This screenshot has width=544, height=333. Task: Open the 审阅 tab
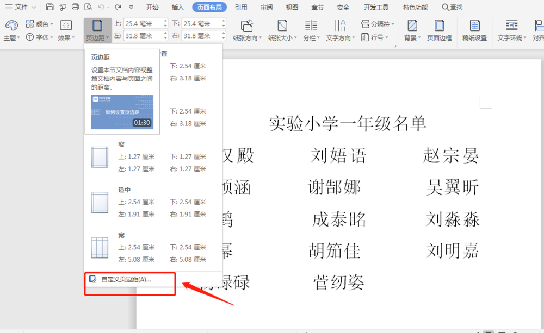point(267,7)
